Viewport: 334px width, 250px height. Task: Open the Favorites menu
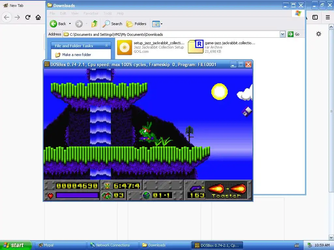[91, 13]
